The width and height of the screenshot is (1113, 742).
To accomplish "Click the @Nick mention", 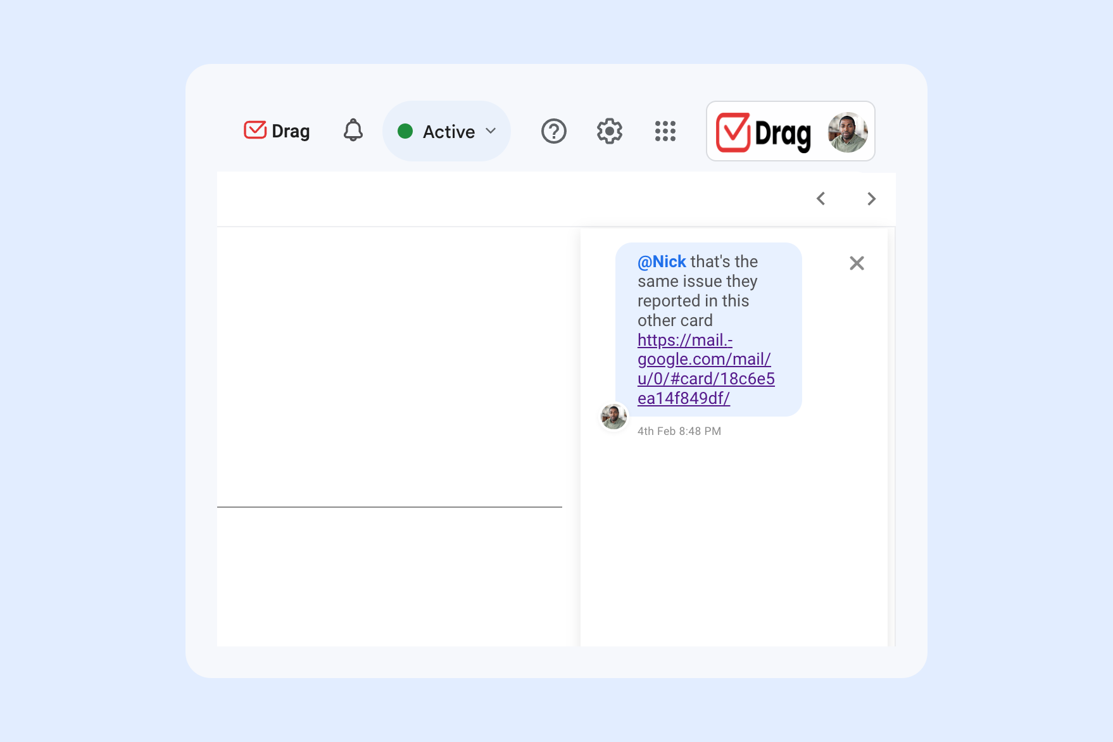I will pyautogui.click(x=662, y=261).
